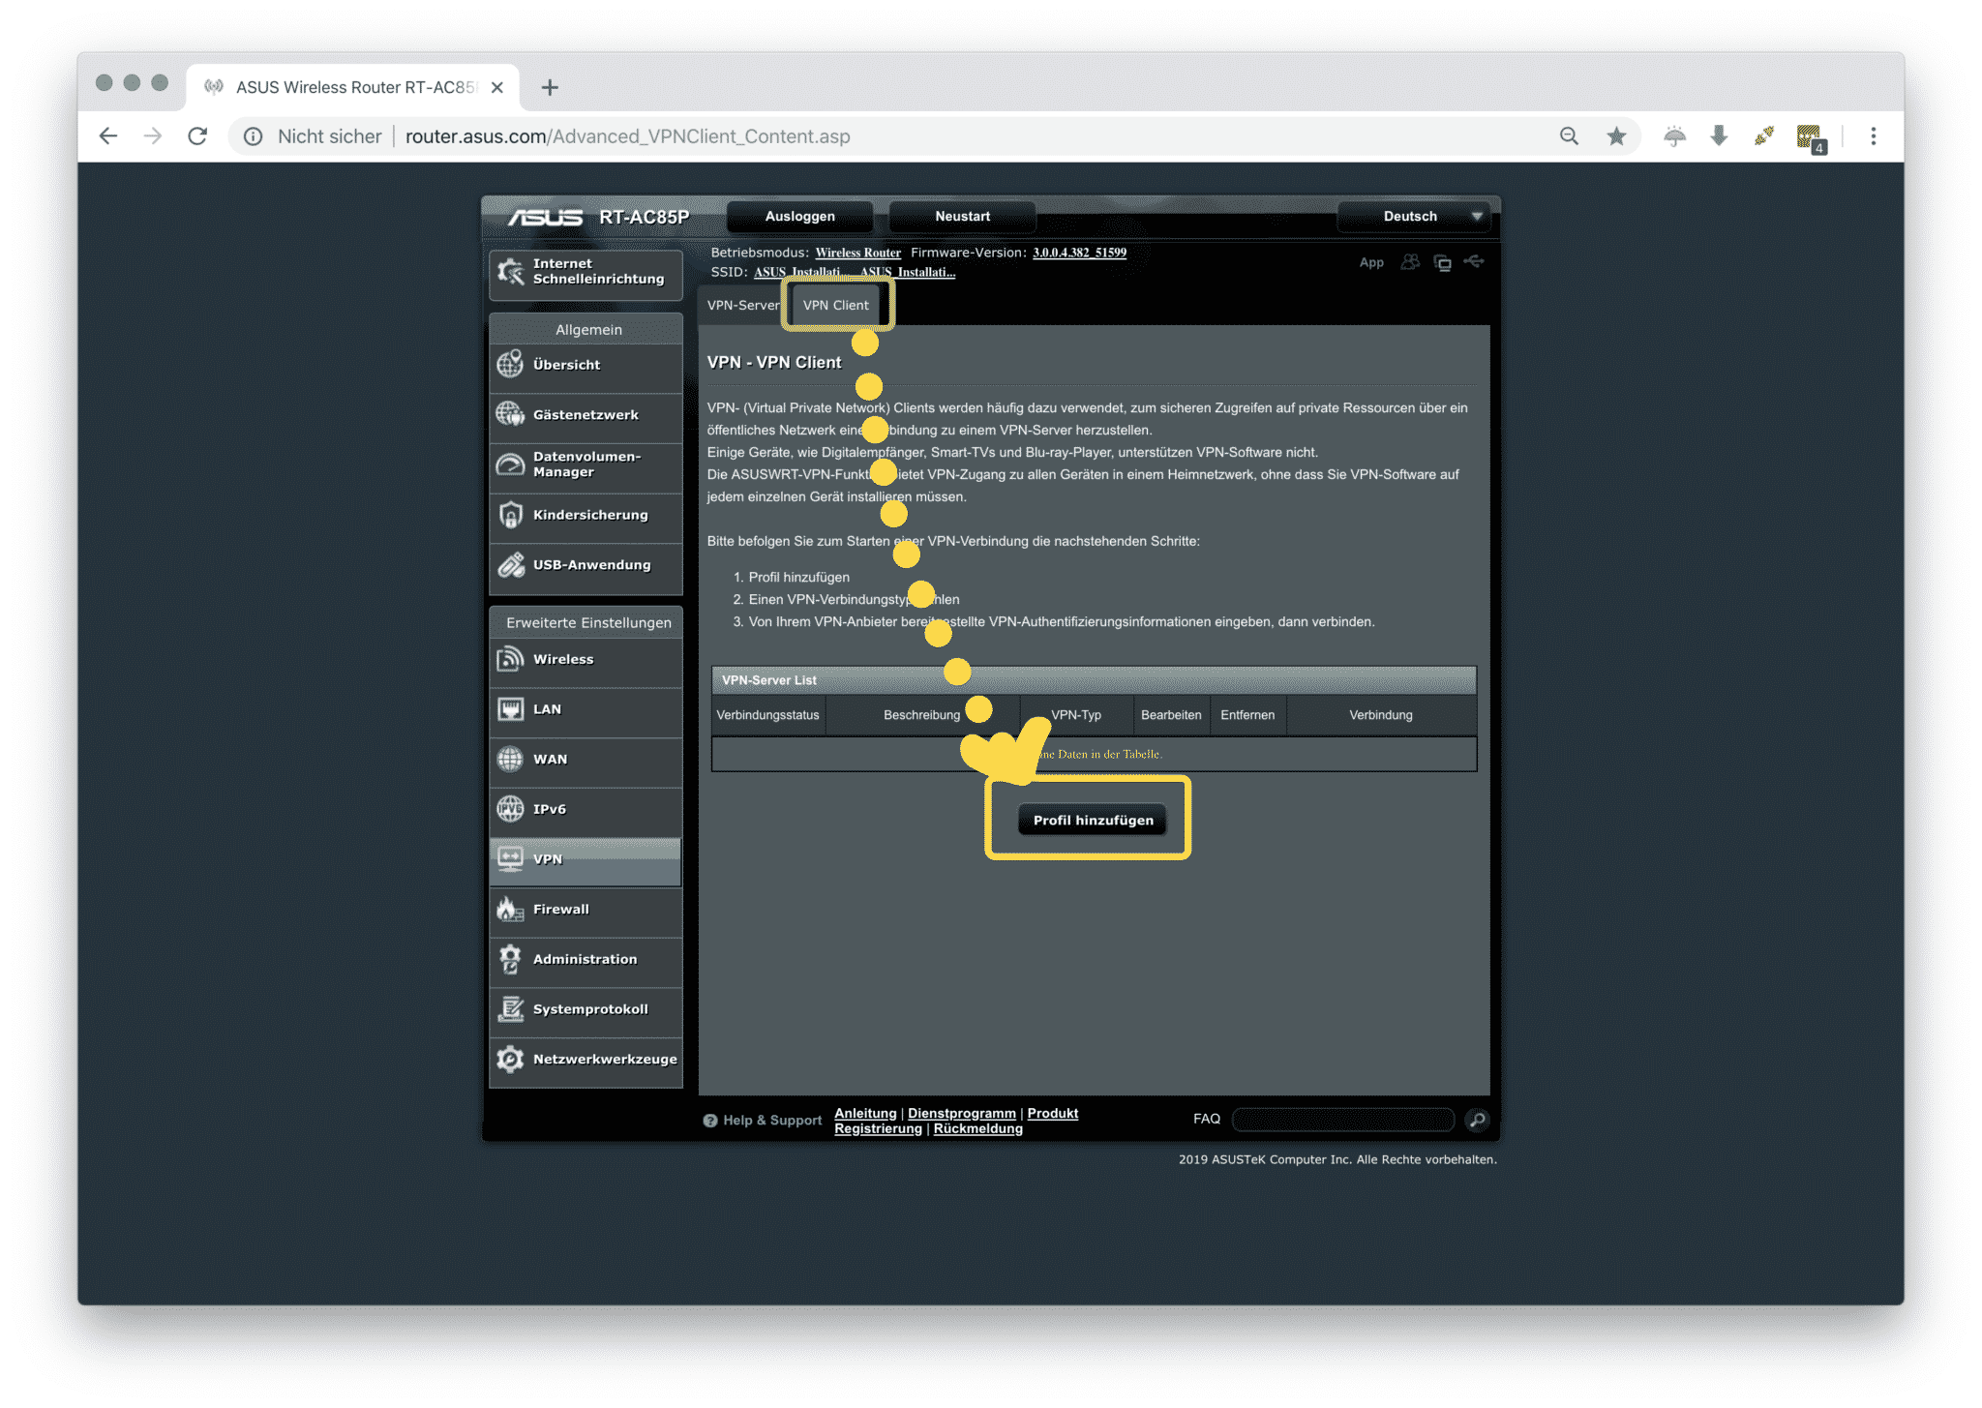Click the browser zoom magnifier icon
The image size is (1982, 1408).
click(x=1569, y=136)
